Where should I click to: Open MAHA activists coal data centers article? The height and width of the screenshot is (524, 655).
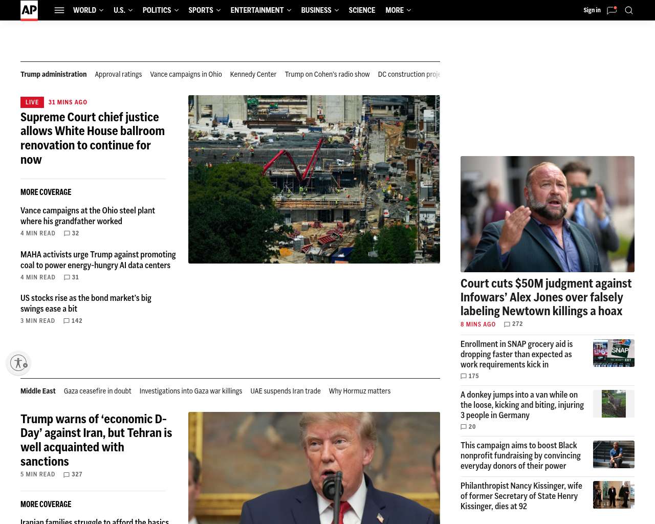pyautogui.click(x=98, y=260)
